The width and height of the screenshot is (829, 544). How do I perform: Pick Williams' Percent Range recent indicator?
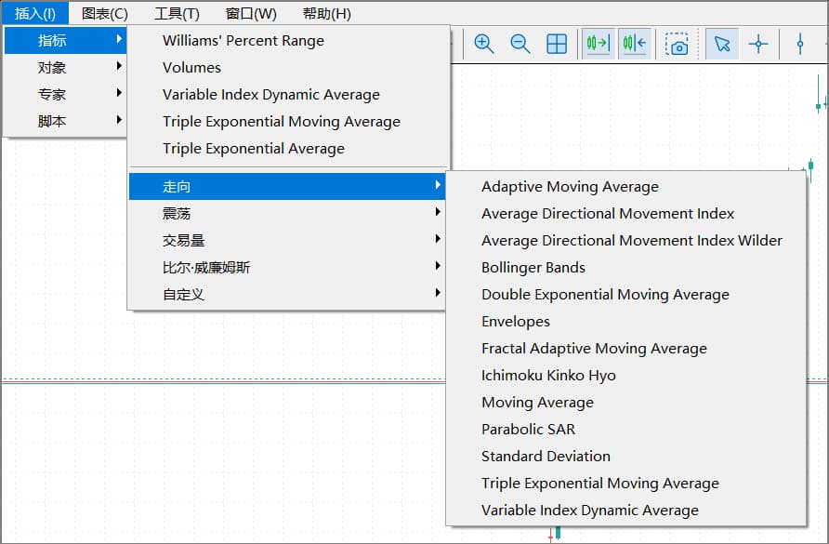tap(243, 41)
